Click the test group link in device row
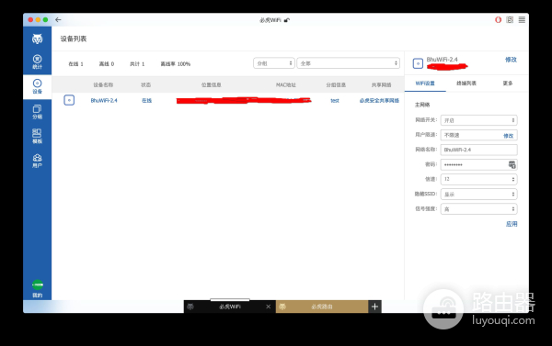The height and width of the screenshot is (346, 552). [x=335, y=100]
